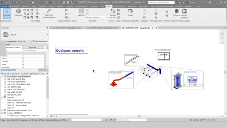This screenshot has height=128, width=227.
Task: Open the Fichier menu tab
Action: click(x=4, y=6)
